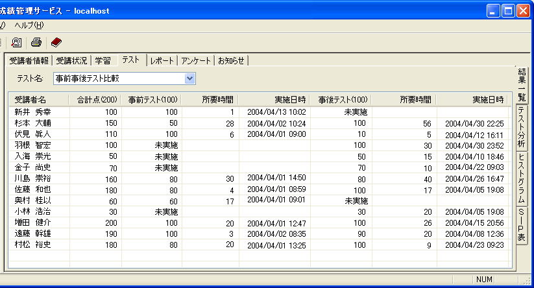Screen dimensions: 534x288
Task: Open the red book help icon
Action: click(x=56, y=43)
